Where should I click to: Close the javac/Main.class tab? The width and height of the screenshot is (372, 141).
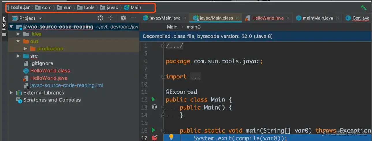(237, 18)
